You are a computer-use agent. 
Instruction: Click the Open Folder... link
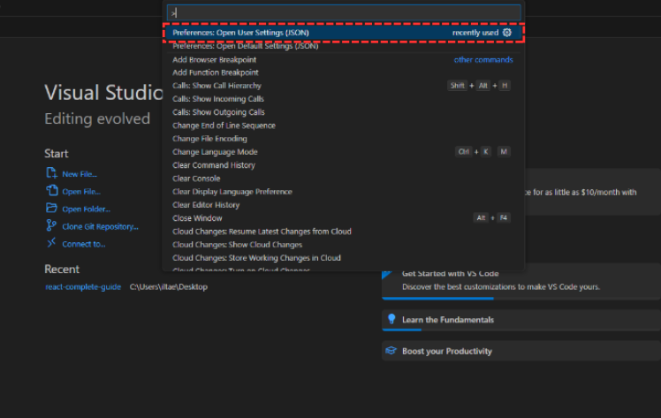tap(86, 209)
